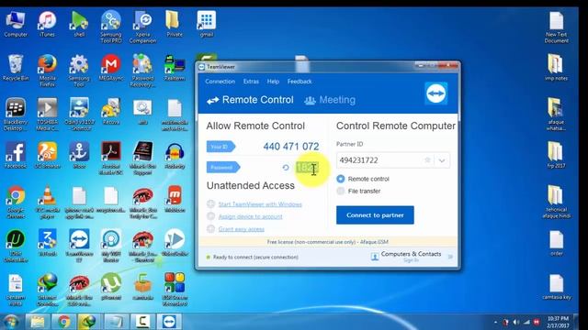Open the gmail desktop shortcut

[x=206, y=25]
